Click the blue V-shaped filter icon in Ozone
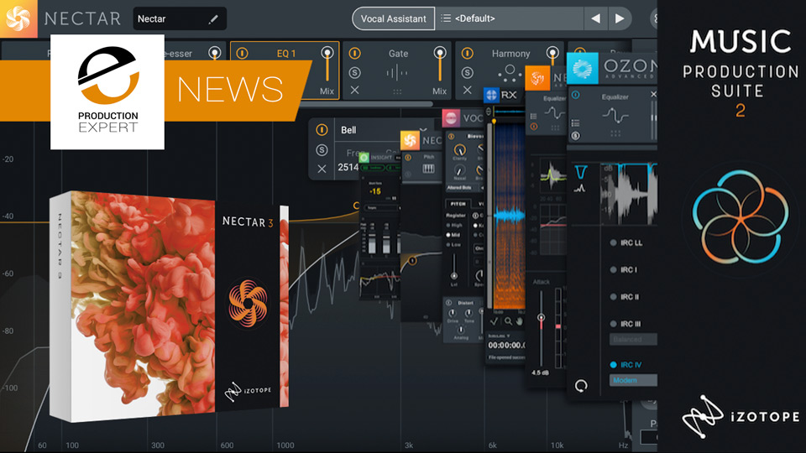The width and height of the screenshot is (806, 453). [x=580, y=171]
